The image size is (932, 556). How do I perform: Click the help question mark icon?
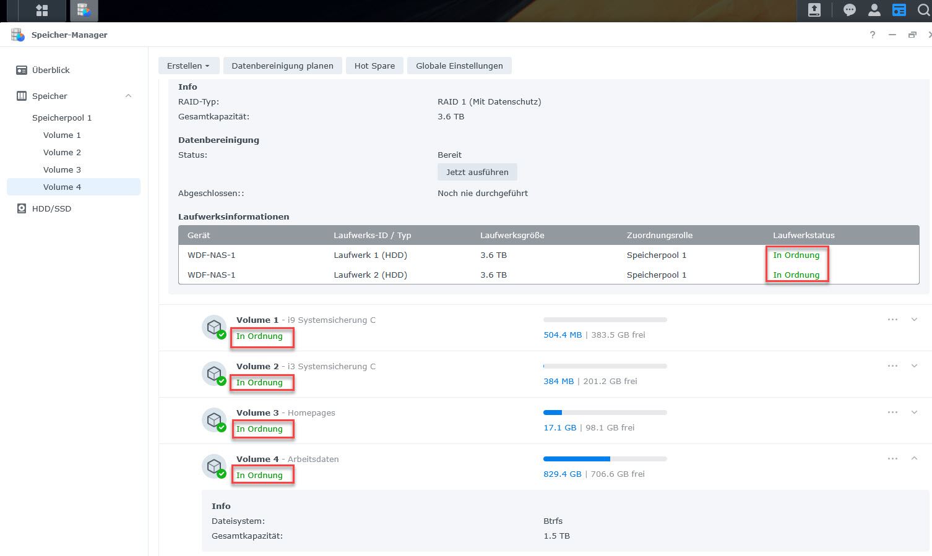click(x=873, y=35)
